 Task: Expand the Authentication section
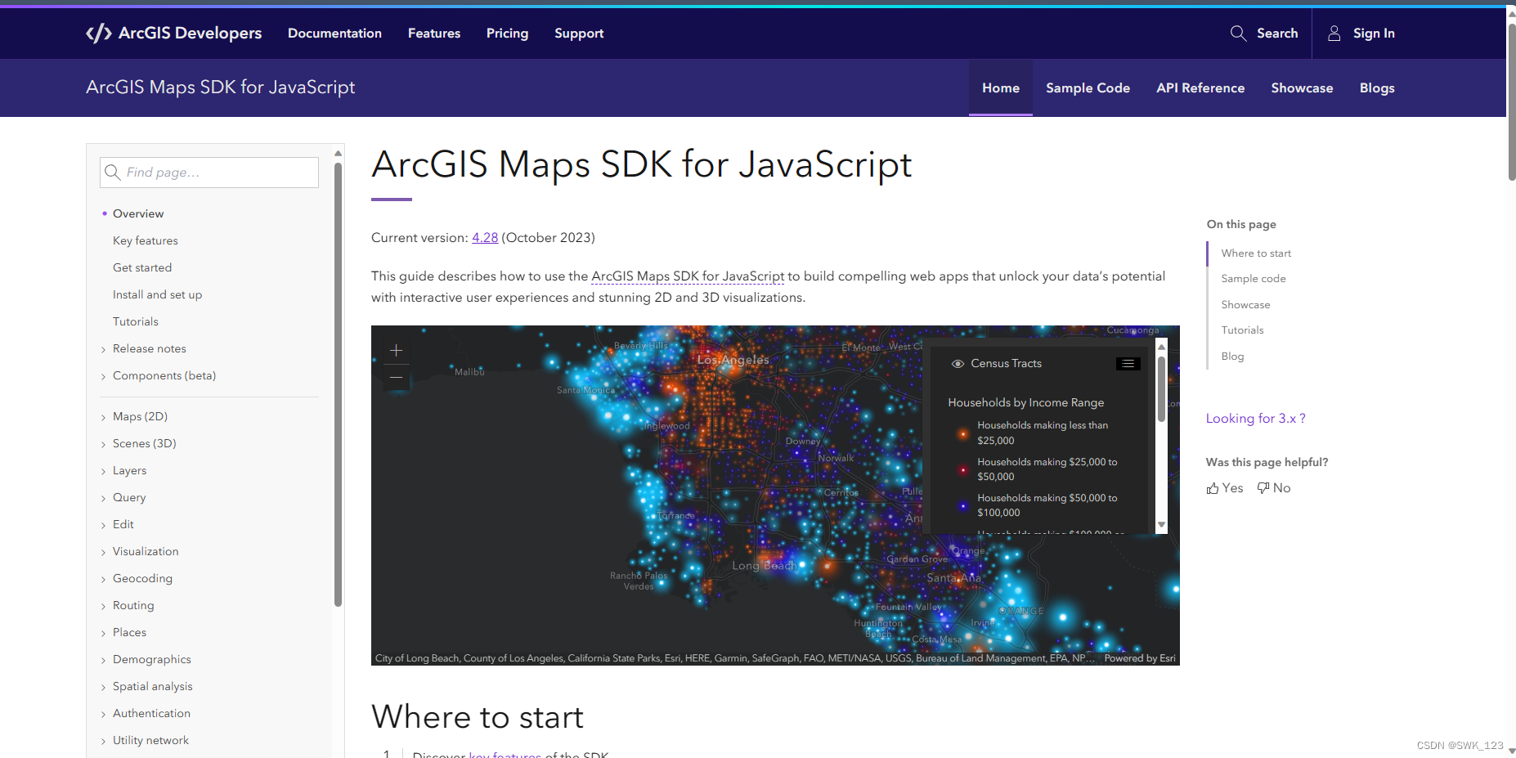[x=104, y=714]
